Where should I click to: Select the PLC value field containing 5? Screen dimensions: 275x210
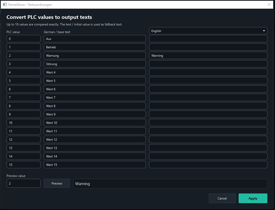coord(24,81)
